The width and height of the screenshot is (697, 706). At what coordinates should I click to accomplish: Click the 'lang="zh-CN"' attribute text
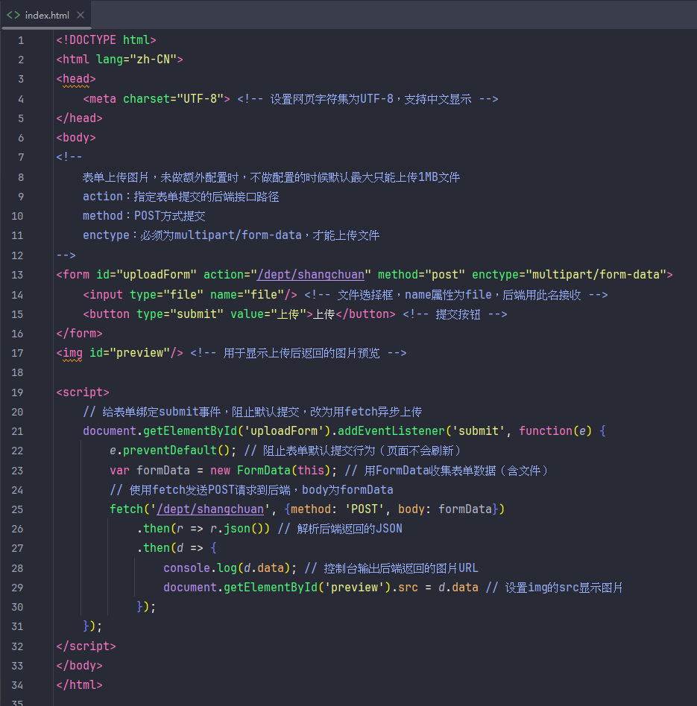point(136,60)
